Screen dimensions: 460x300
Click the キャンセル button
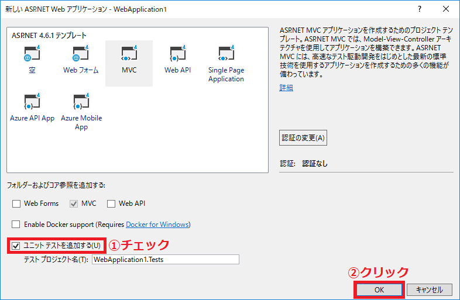[430, 290]
